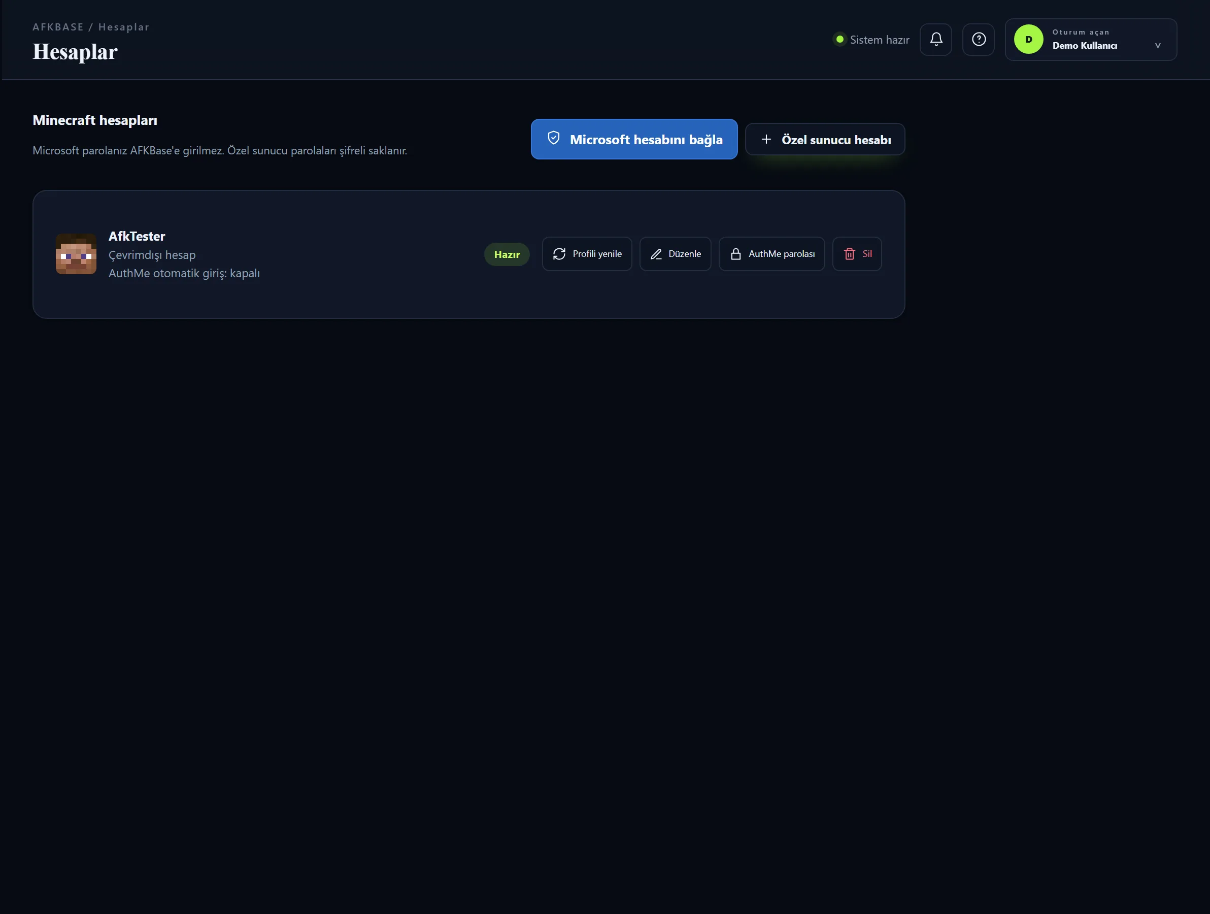This screenshot has width=1210, height=914.
Task: Click the green Sistem hazır status dot
Action: tap(839, 40)
